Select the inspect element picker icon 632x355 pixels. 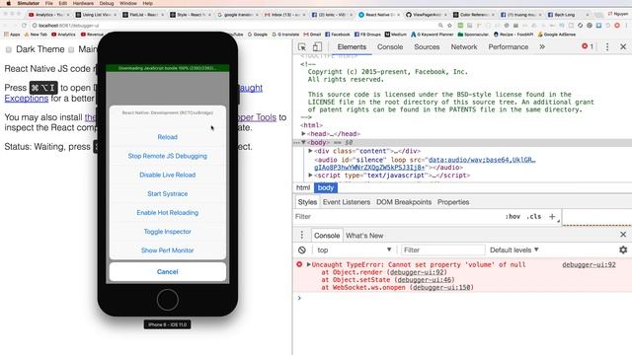[302, 46]
